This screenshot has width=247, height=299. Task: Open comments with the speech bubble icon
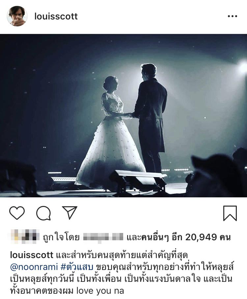click(x=43, y=213)
